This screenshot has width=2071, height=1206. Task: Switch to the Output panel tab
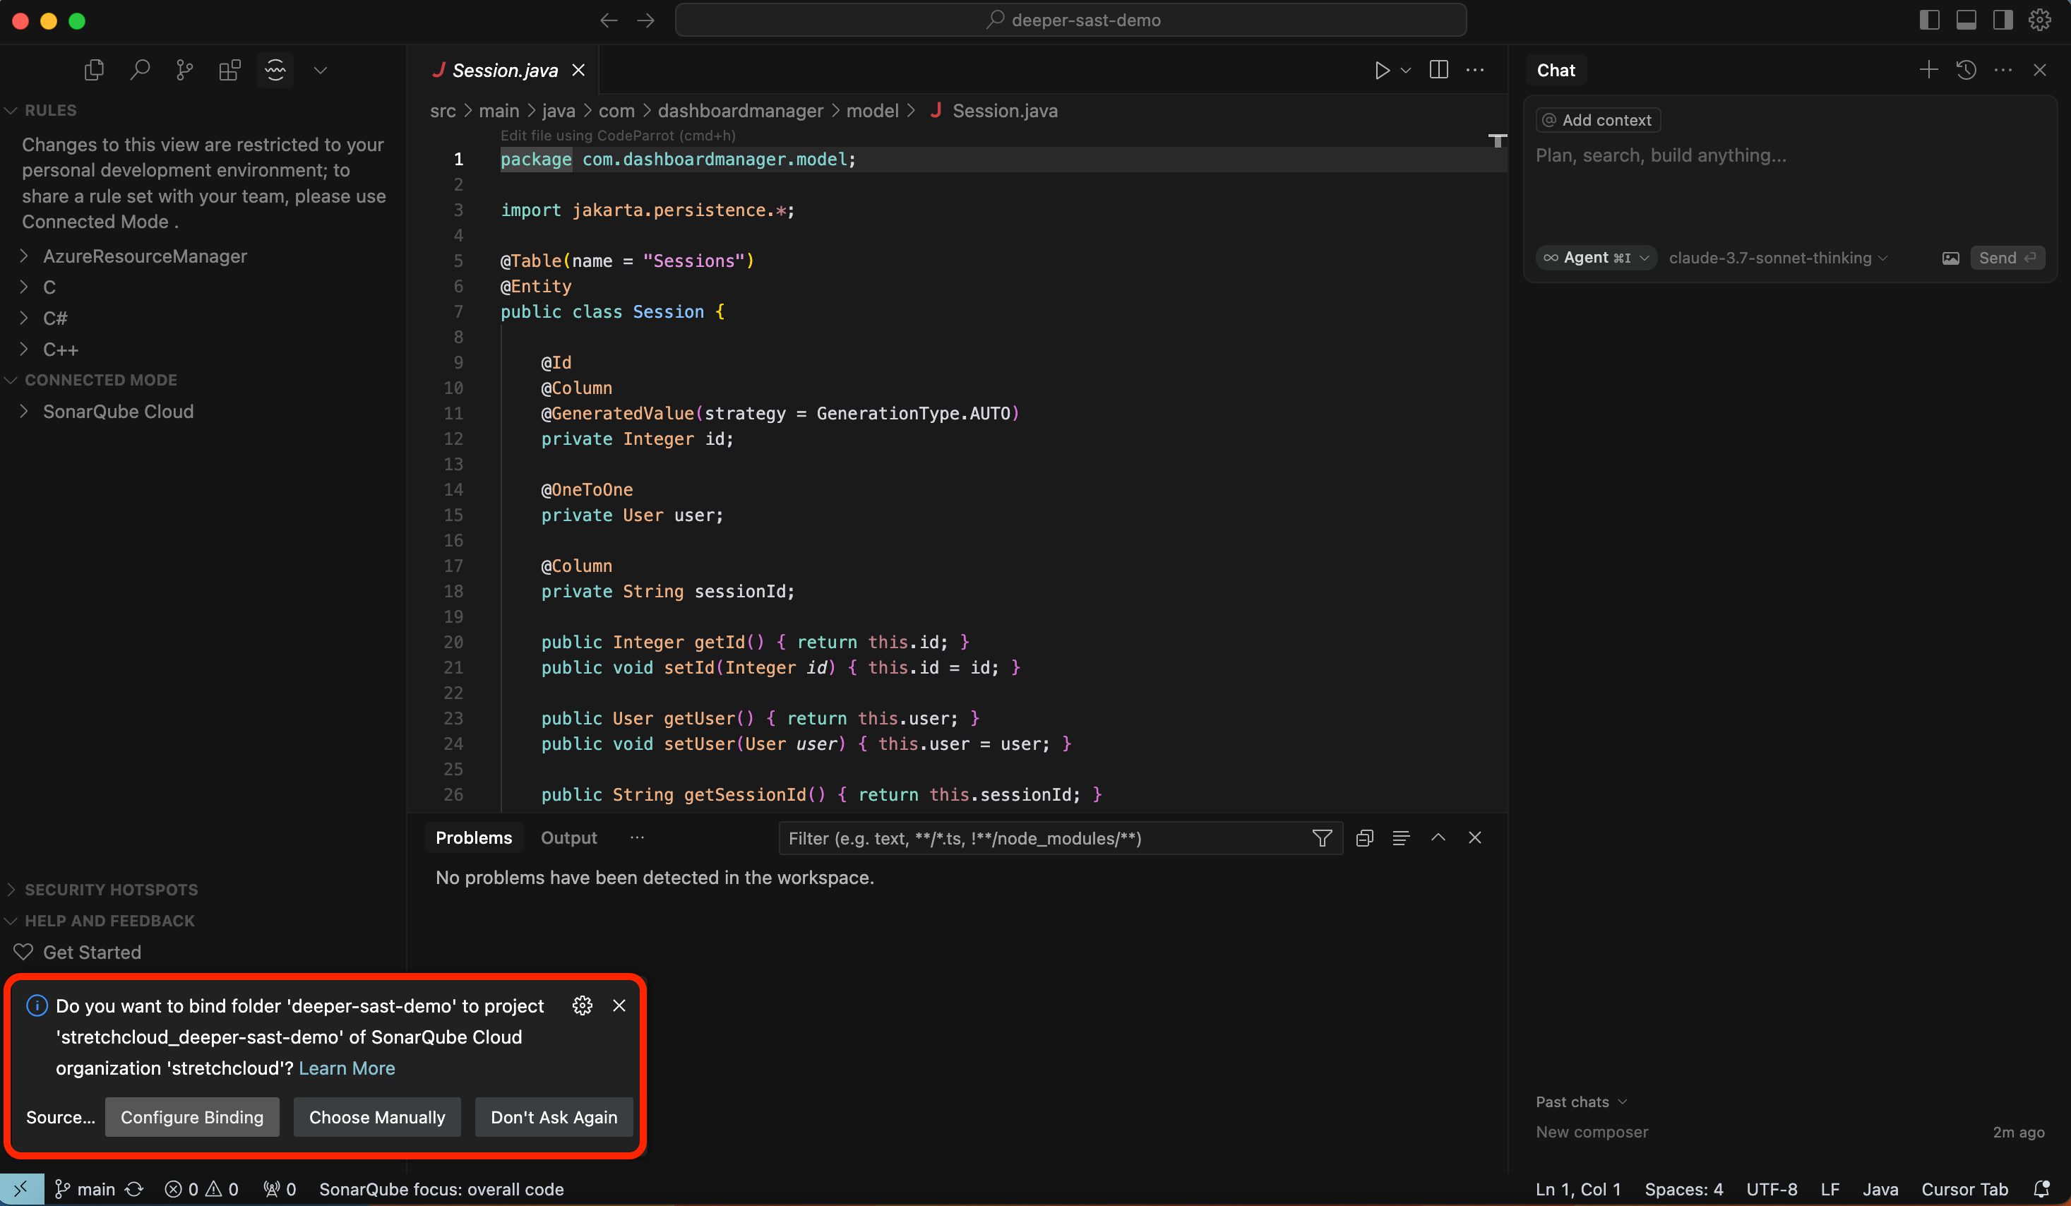point(568,837)
